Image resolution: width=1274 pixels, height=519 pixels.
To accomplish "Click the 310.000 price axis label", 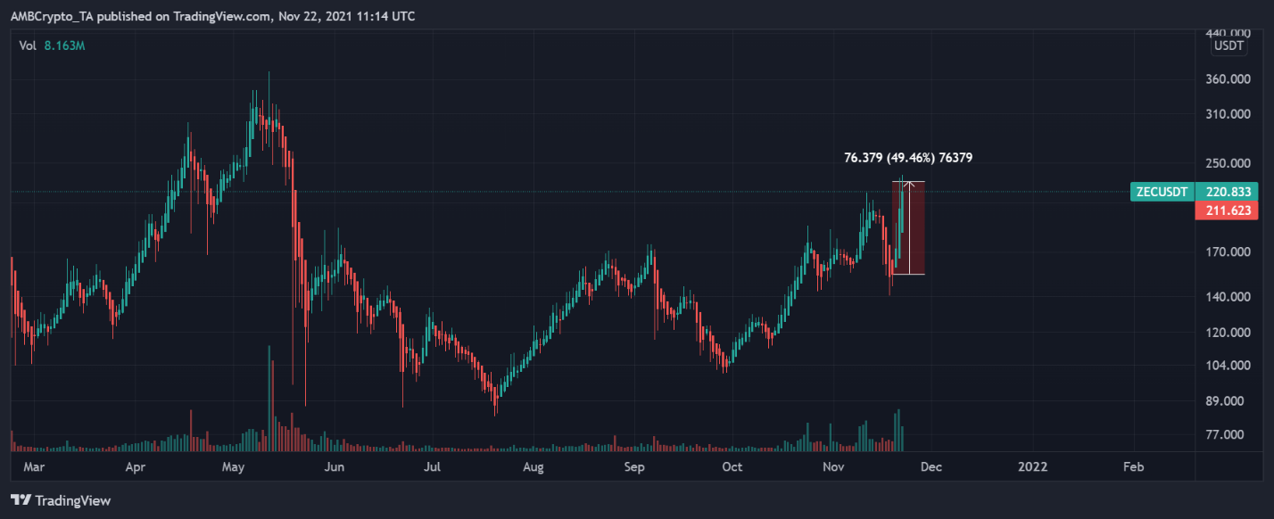I will point(1228,114).
